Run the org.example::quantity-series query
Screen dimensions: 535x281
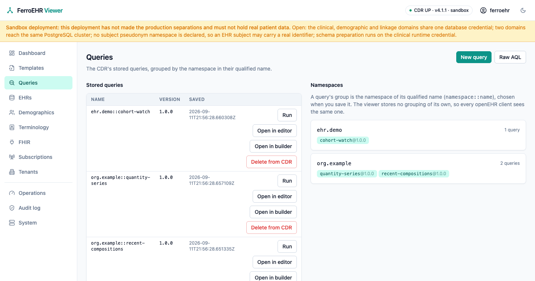pyautogui.click(x=287, y=181)
